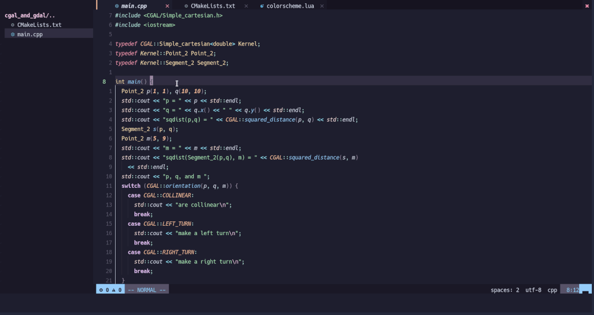Click the NORMAL mode indicator
This screenshot has width=594, height=315.
[x=147, y=290]
